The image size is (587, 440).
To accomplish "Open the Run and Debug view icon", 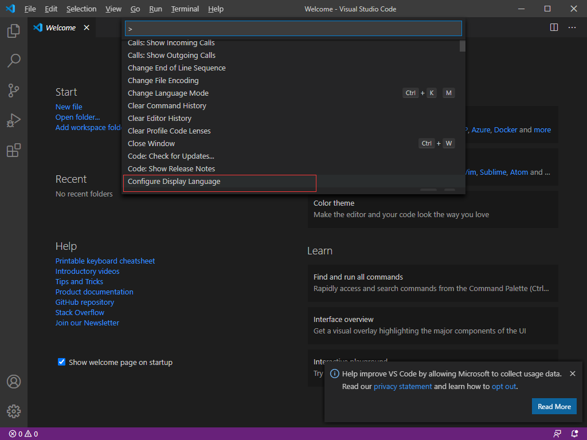I will tap(14, 120).
